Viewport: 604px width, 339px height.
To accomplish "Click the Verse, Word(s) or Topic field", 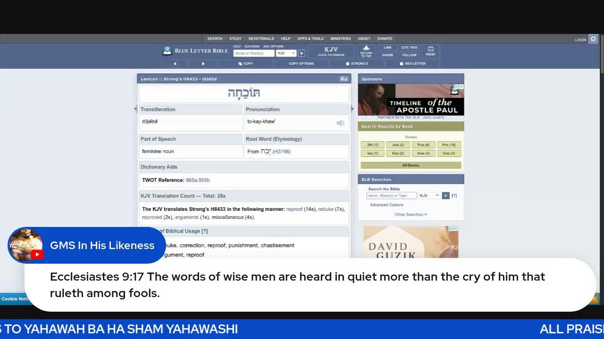I will tap(392, 195).
